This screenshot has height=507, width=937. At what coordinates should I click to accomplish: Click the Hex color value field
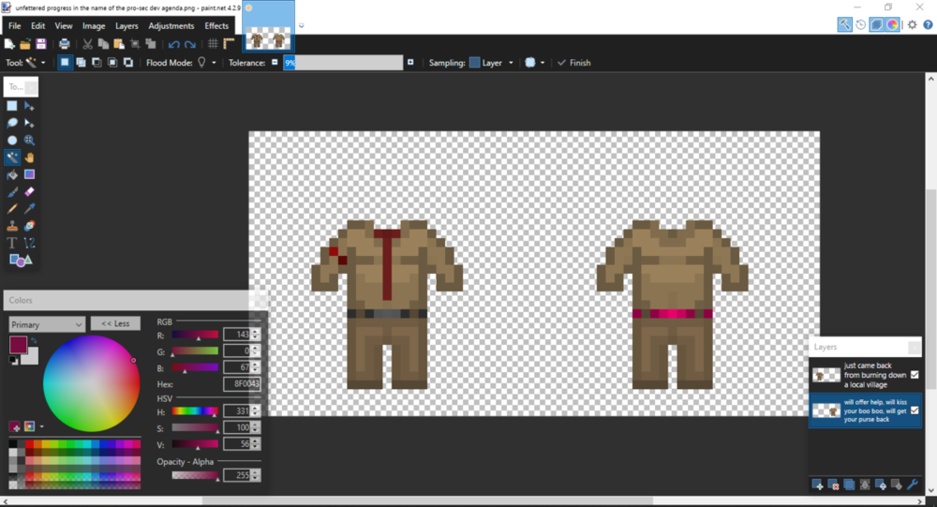[x=241, y=384]
